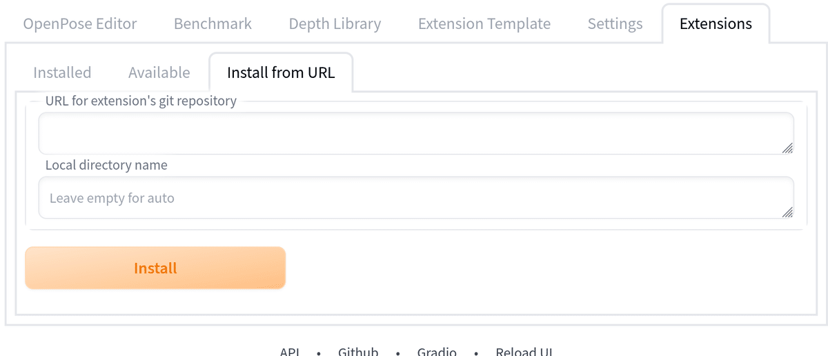Screen dimensions: 828x356
Task: Visit the Github footer link
Action: (358, 351)
